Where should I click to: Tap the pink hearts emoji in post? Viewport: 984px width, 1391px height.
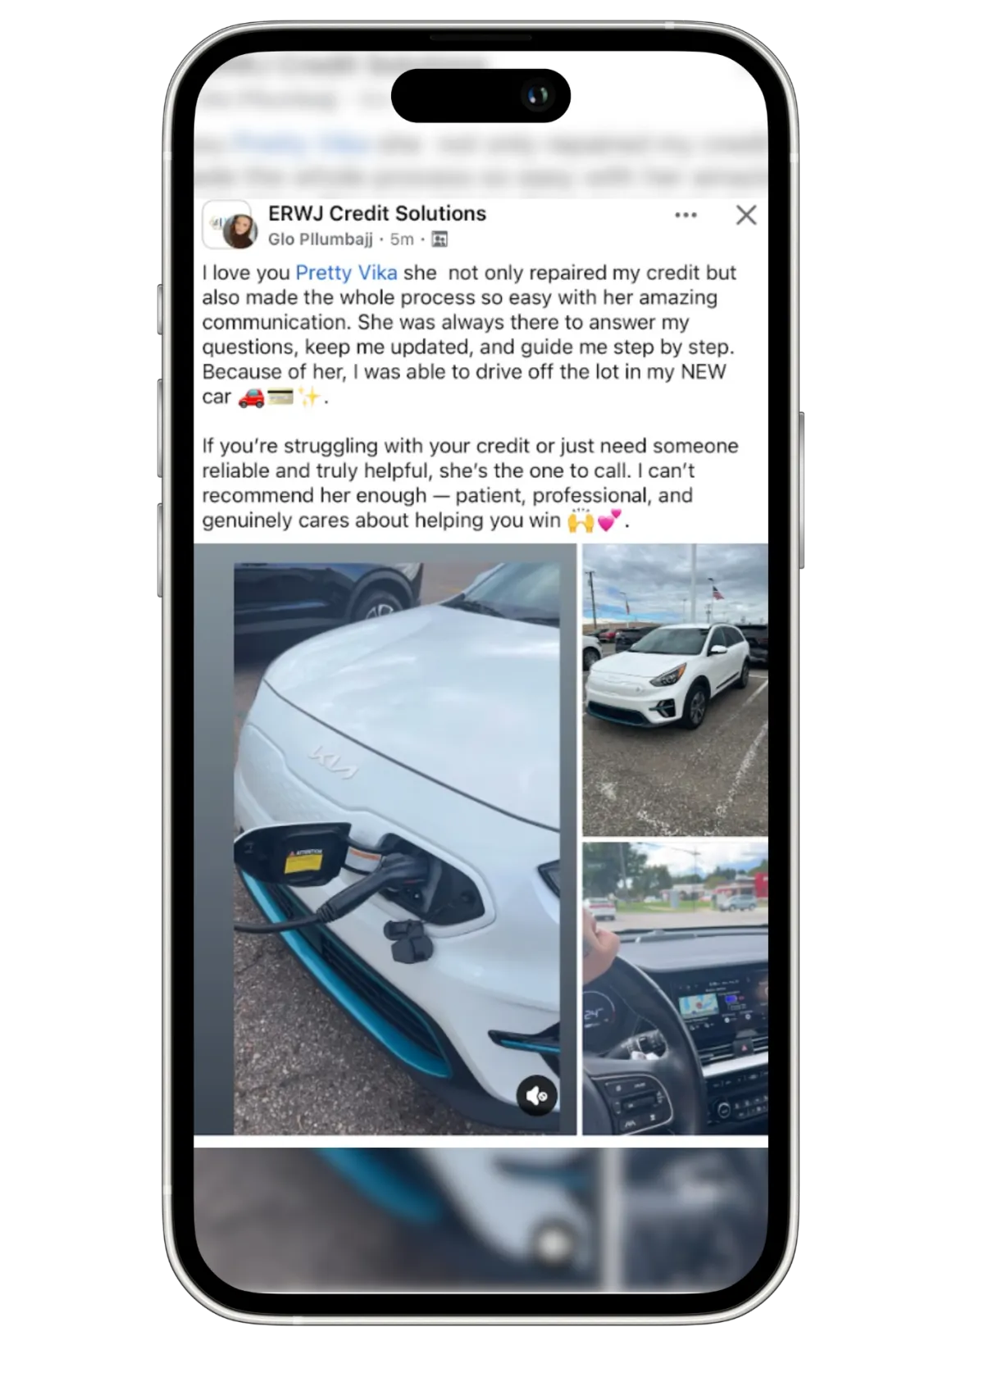coord(609,520)
